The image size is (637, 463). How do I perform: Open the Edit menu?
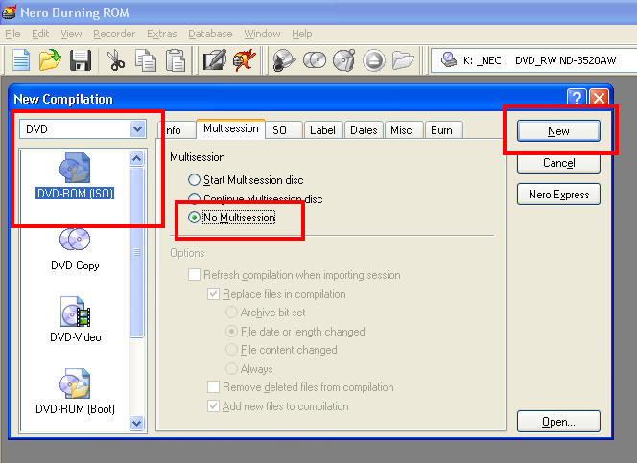[40, 34]
